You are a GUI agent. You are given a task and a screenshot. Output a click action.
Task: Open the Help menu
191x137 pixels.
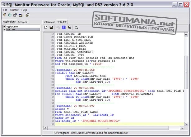(x=24, y=10)
